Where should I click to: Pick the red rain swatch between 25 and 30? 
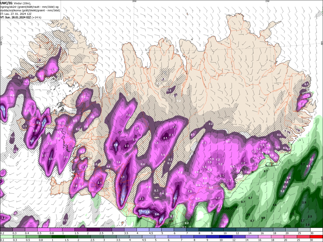coord(303,237)
